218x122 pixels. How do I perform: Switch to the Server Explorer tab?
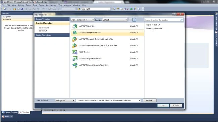(10, 112)
